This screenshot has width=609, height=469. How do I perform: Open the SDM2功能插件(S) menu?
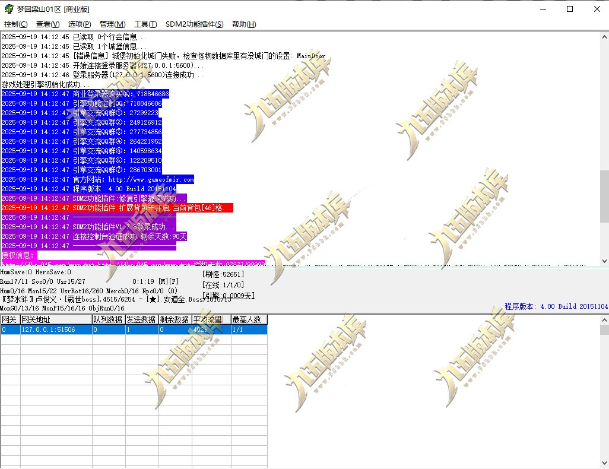click(195, 24)
